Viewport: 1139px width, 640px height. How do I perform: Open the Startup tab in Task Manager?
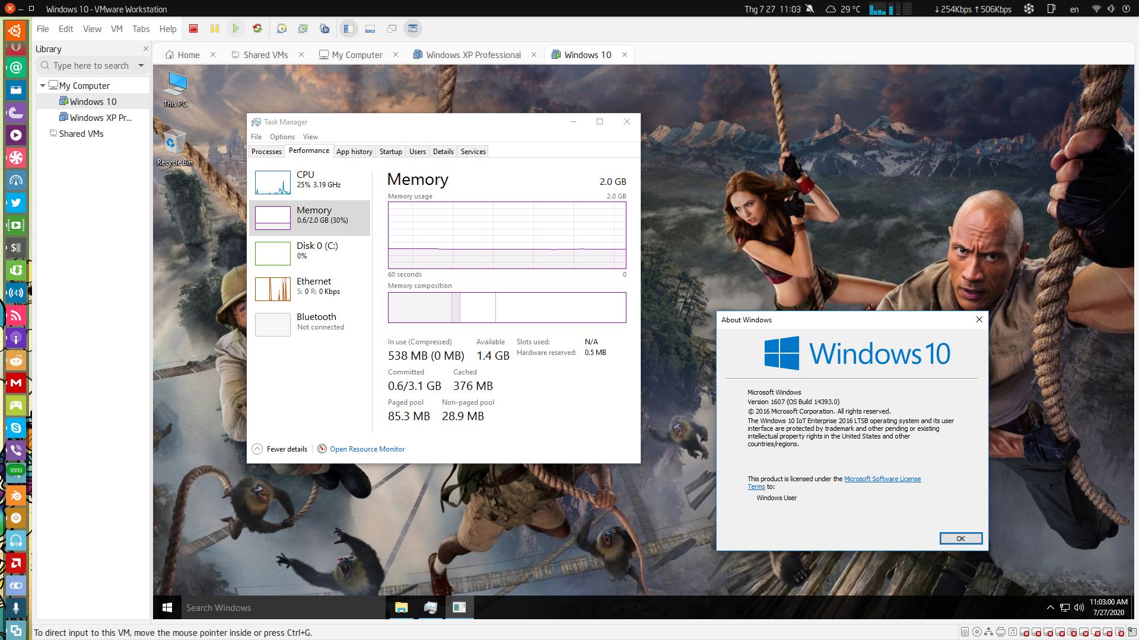pyautogui.click(x=390, y=152)
